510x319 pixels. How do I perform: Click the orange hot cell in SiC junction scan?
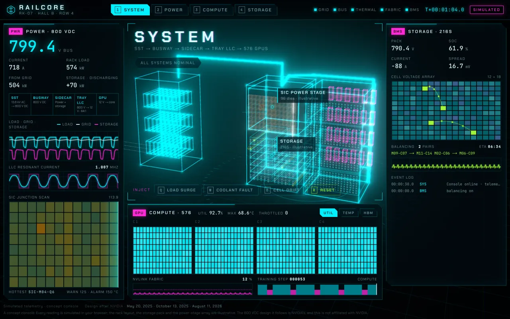[x=41, y=228]
